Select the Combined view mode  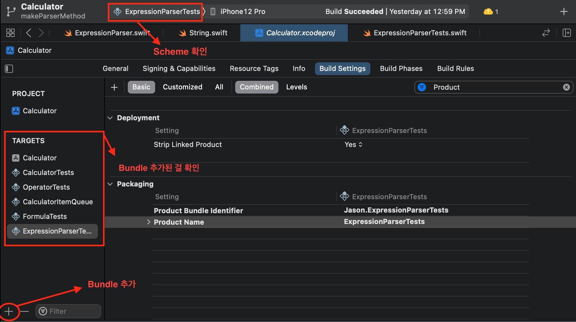pos(257,87)
